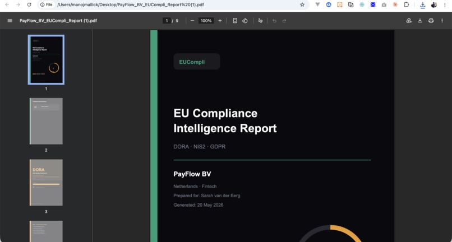The height and width of the screenshot is (242, 452).
Task: Rotate the PDF counterclockwise
Action: (245, 21)
